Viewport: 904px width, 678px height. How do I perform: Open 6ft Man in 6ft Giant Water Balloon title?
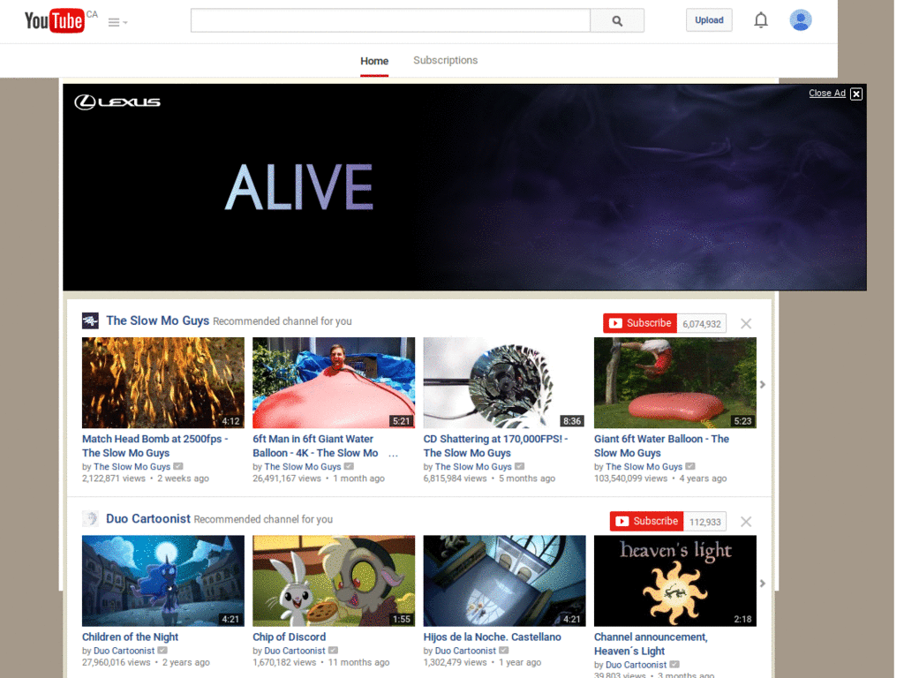315,446
